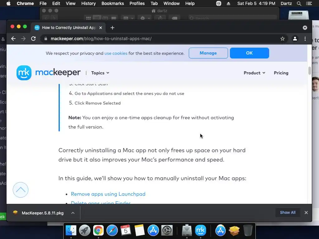Viewport: 319px width, 239px height.
Task: Open the View menu
Action: pos(71,3)
